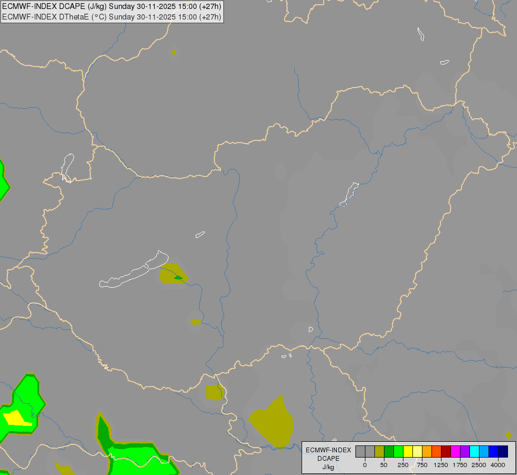Viewport: 517px width, 475px height.
Task: Click the bright green legend swatch
Action: (398, 452)
